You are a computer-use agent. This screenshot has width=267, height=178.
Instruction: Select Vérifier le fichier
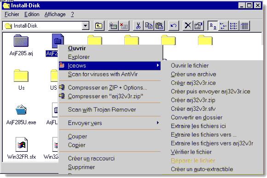click(212, 152)
